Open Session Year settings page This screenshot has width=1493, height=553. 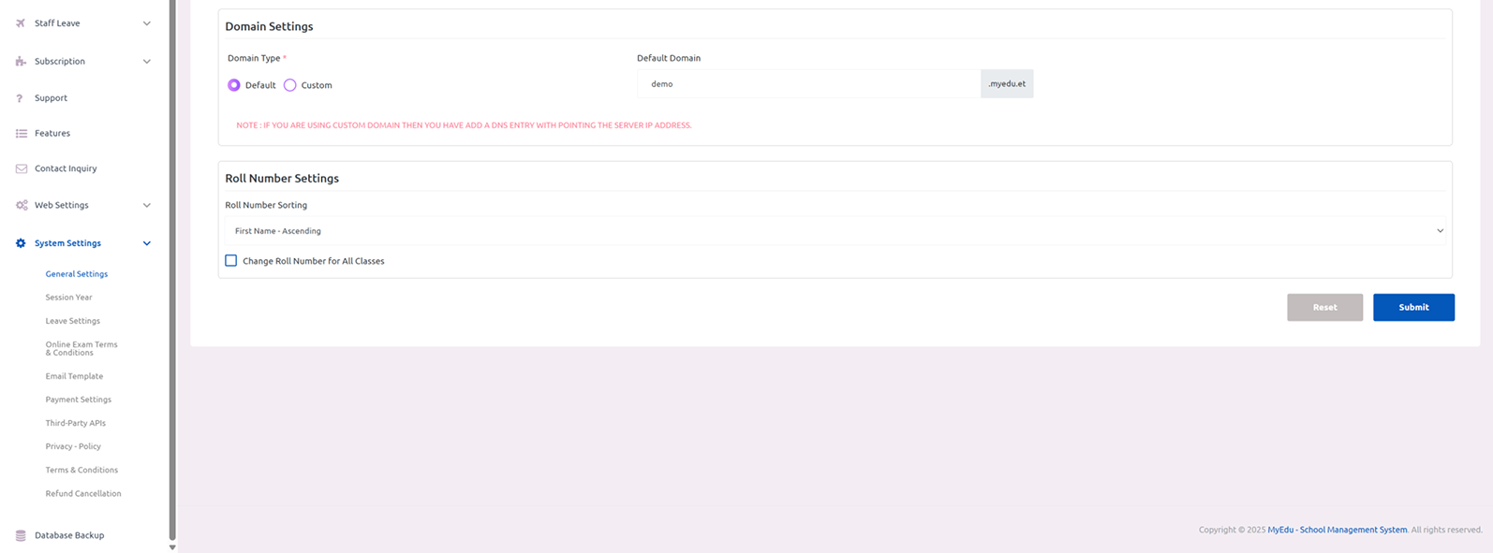click(x=69, y=298)
